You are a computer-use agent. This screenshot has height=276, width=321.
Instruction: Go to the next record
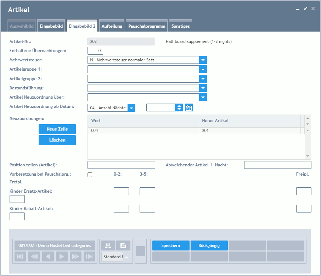62,256
